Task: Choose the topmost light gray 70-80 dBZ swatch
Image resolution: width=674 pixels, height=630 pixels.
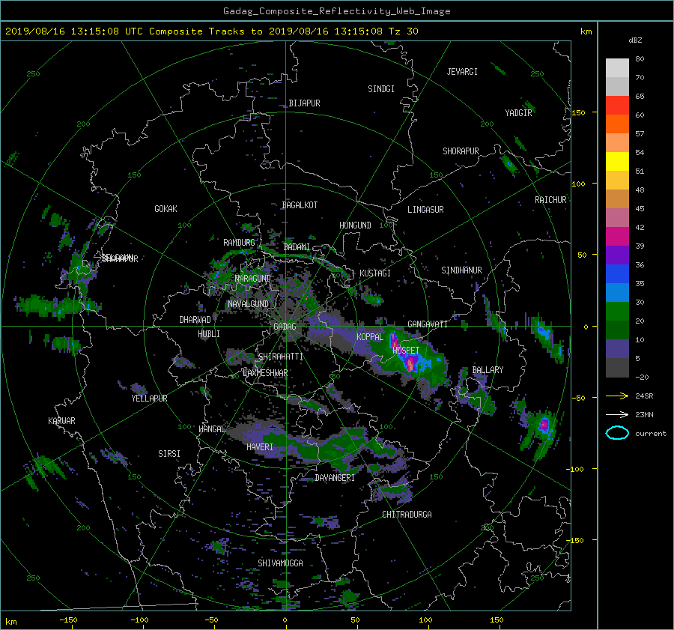Action: 617,68
